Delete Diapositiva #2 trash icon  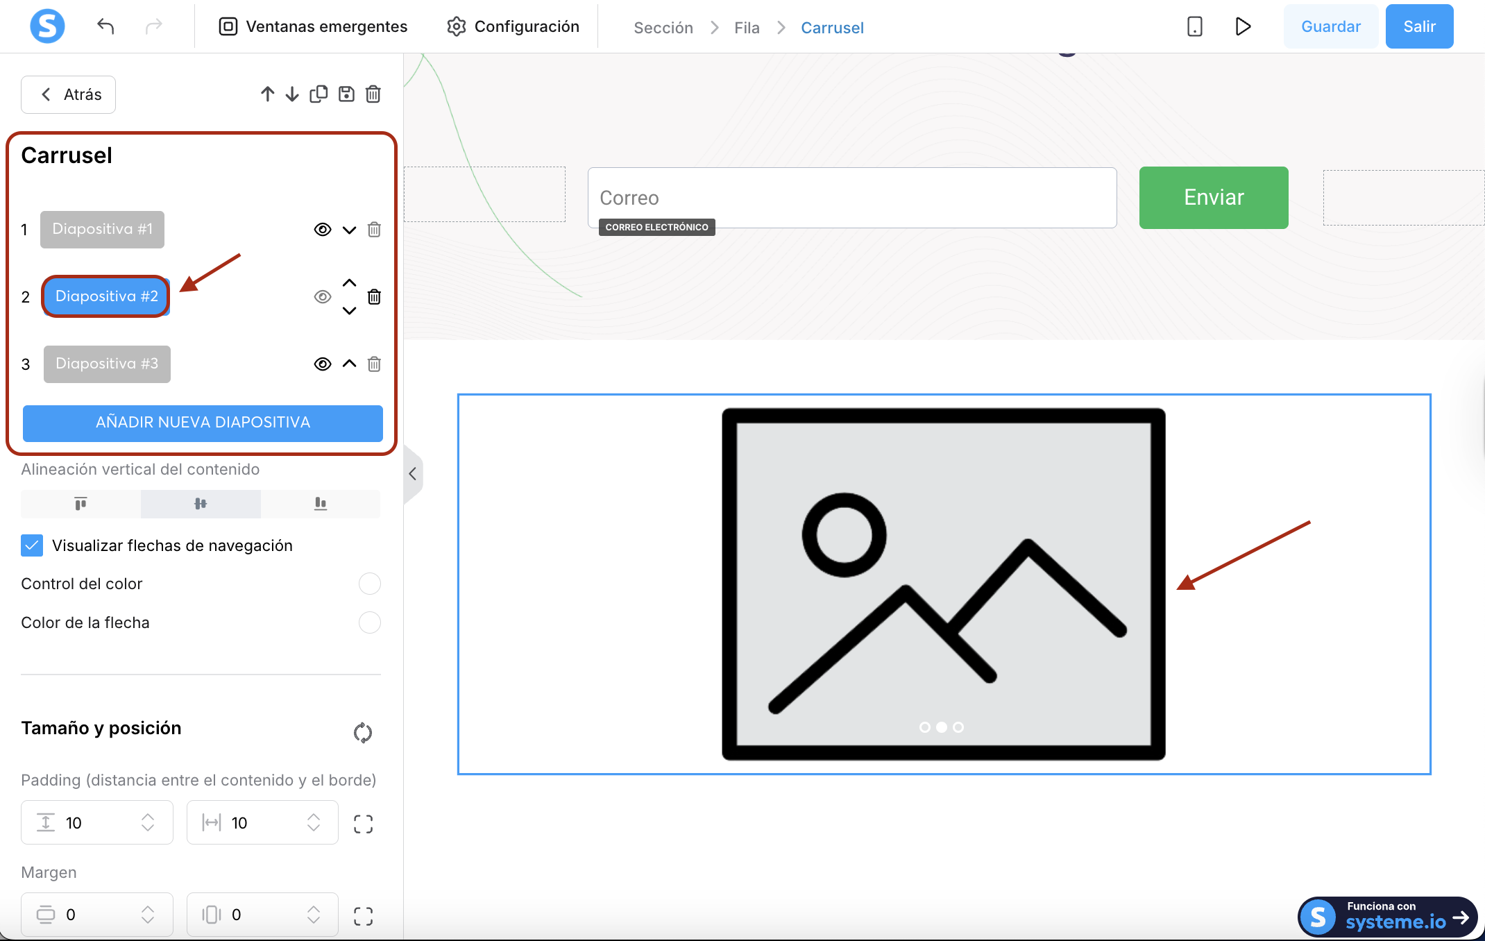pyautogui.click(x=374, y=297)
